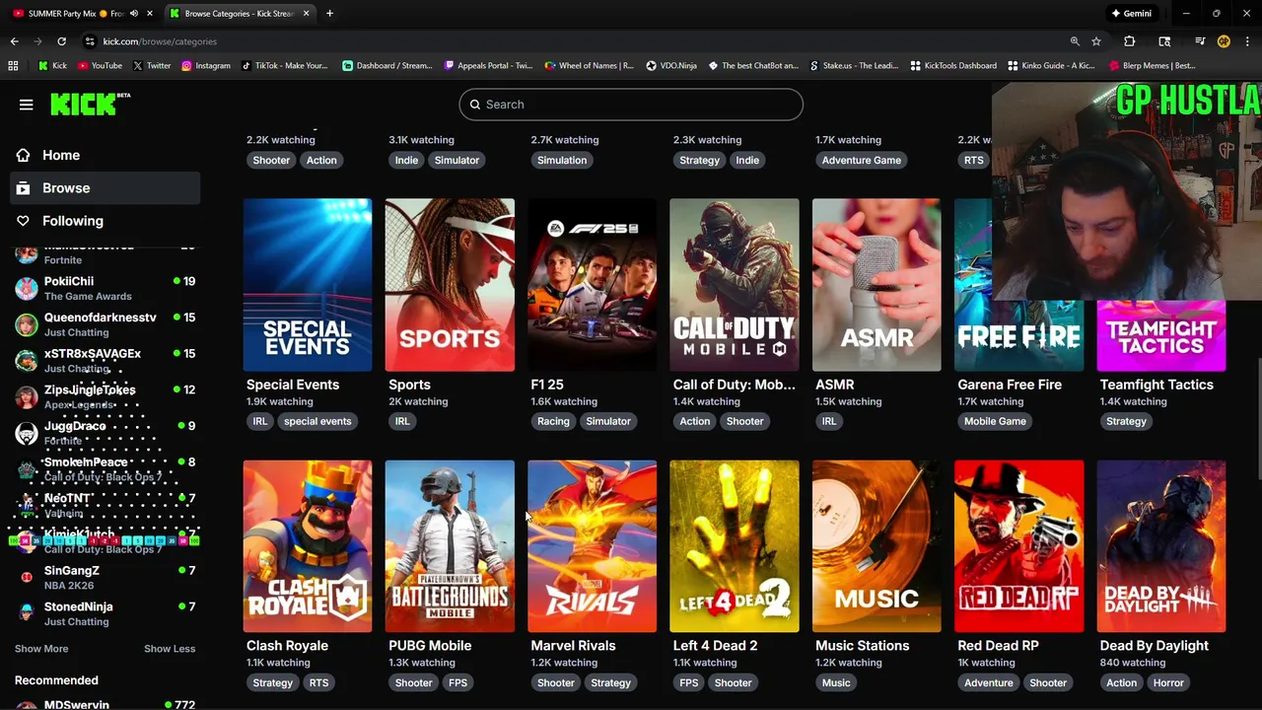The width and height of the screenshot is (1262, 710).
Task: Open Sports category thumbnail
Action: (450, 285)
